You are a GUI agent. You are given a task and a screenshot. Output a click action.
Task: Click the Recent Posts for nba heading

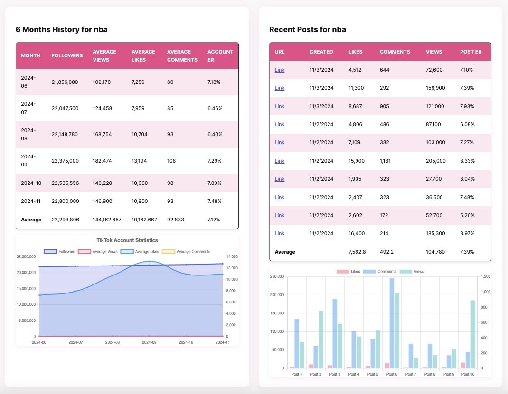click(x=308, y=29)
